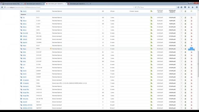Add the Hans pries filter to cart
This screenshot has width=199, height=112.
tap(185, 99)
